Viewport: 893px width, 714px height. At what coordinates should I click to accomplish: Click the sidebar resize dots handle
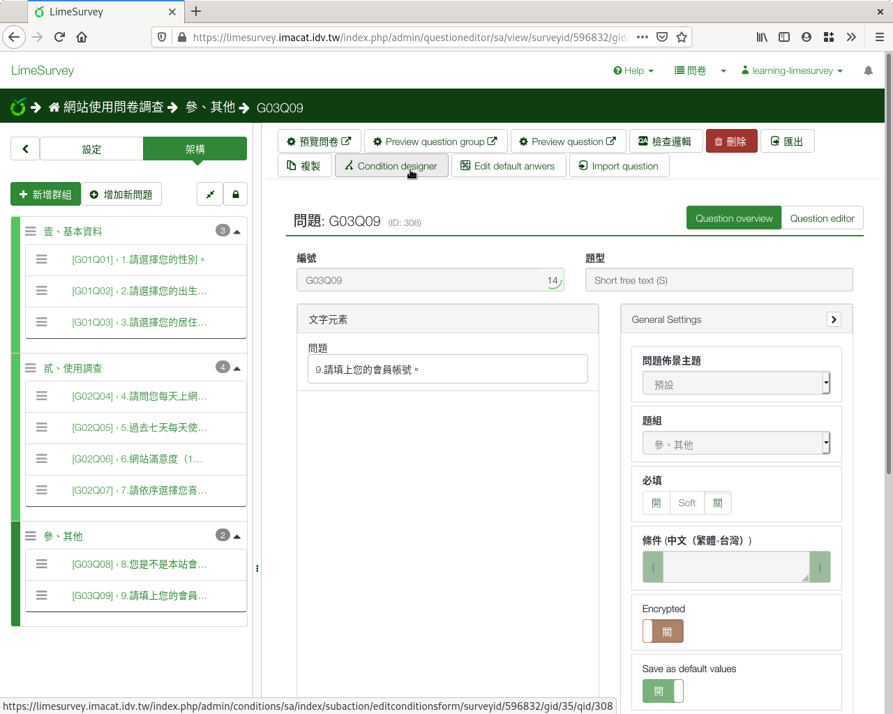click(257, 568)
